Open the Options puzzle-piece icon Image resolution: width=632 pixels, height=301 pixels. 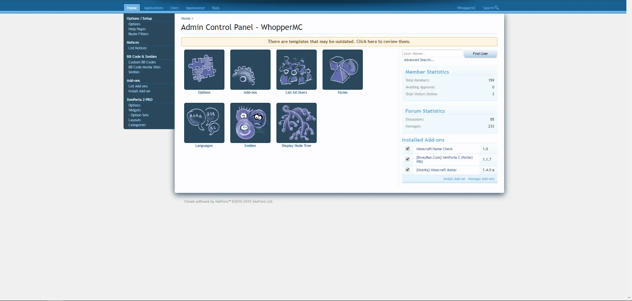(x=204, y=70)
